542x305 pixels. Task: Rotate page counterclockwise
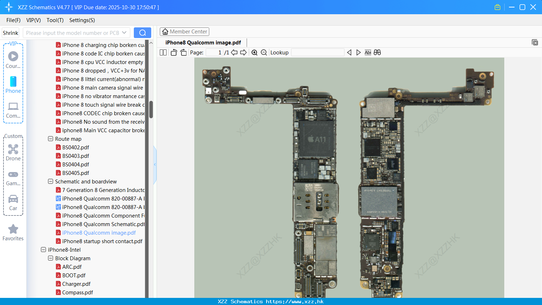pyautogui.click(x=174, y=52)
